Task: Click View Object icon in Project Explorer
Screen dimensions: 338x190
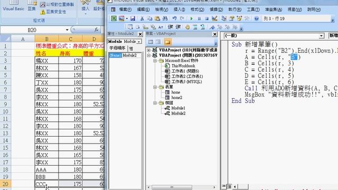Action: pos(158,42)
